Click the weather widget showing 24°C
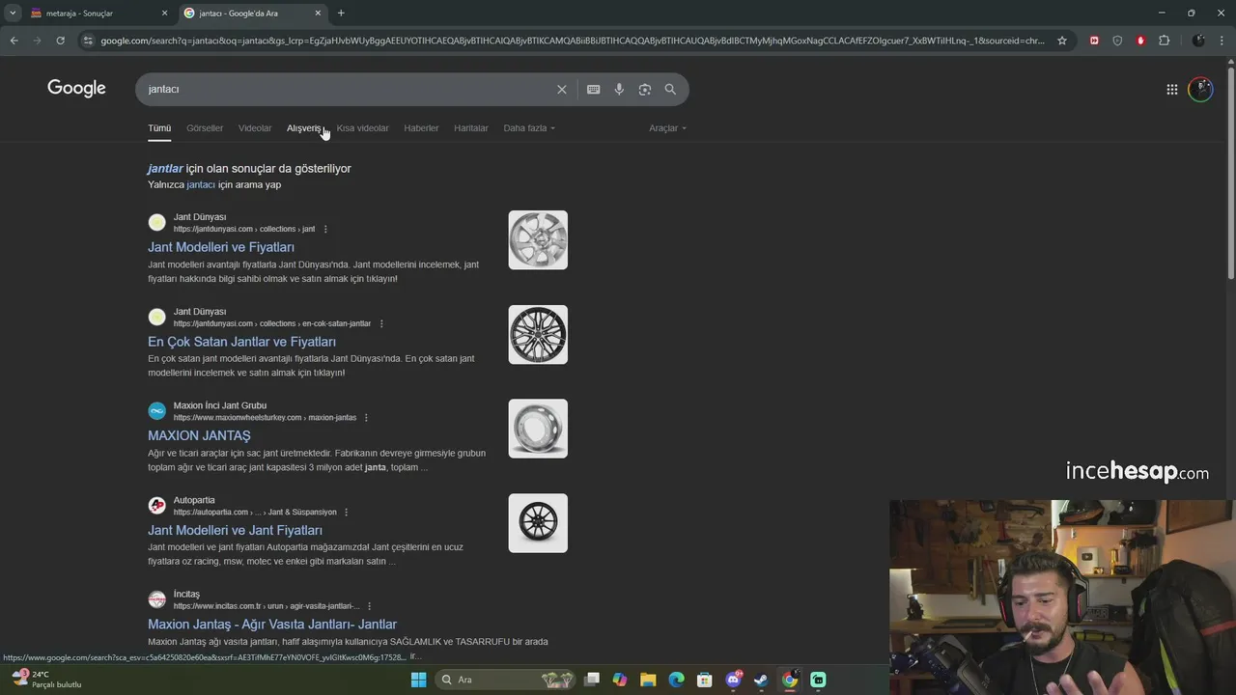 coord(46,680)
